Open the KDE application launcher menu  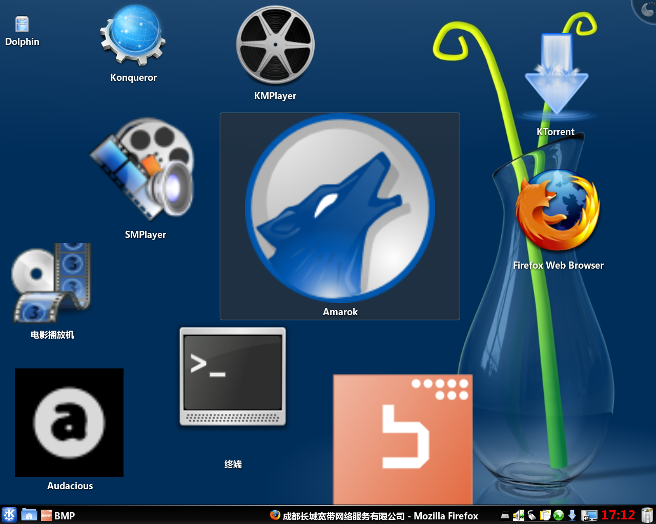point(9,515)
